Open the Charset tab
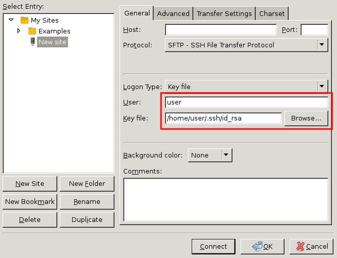Screen dimensions: 337x258 point(272,13)
